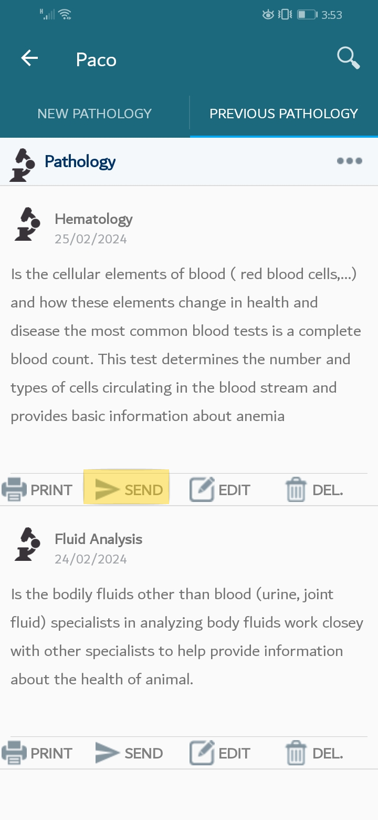Select the Previous Pathology tab
Image resolution: width=378 pixels, height=820 pixels.
(284, 114)
